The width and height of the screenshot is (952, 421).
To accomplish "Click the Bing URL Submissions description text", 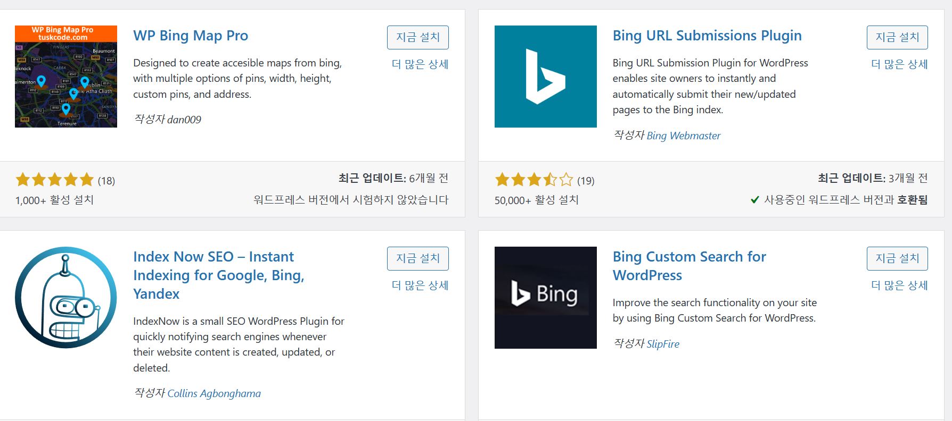I will [x=710, y=86].
